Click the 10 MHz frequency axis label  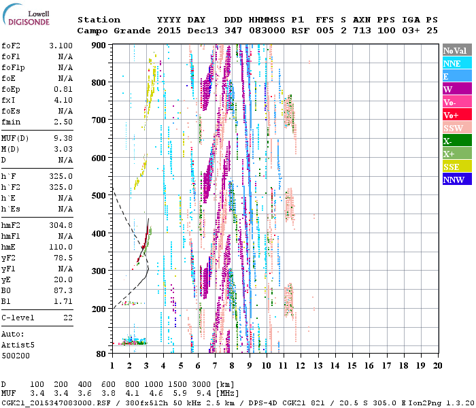point(267,366)
